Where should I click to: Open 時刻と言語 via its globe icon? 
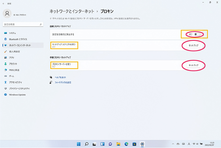(x=6, y=70)
